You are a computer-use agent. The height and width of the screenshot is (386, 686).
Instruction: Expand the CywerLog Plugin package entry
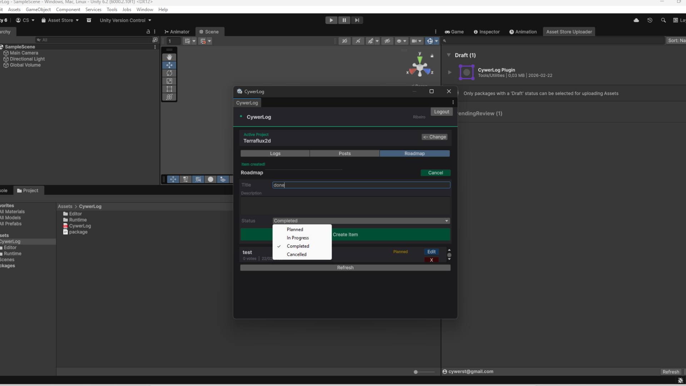click(x=450, y=72)
